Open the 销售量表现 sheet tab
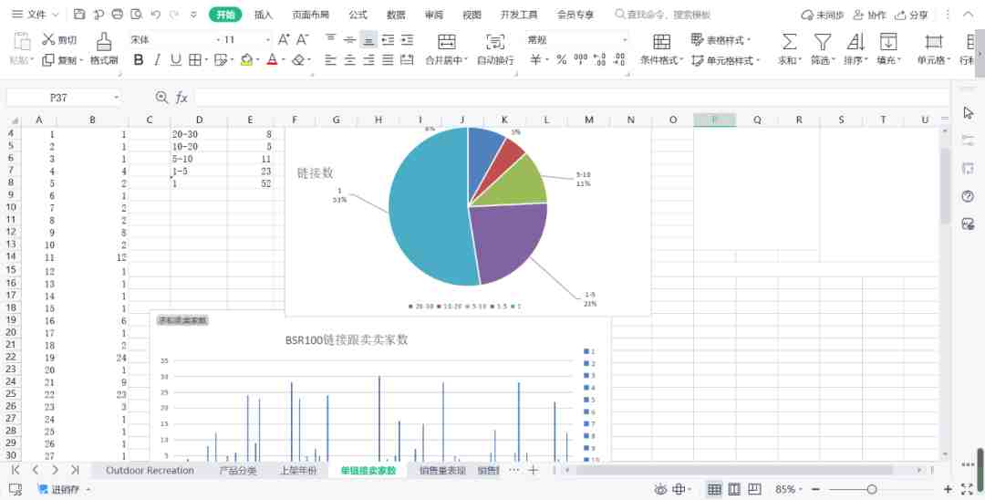The image size is (985, 500). click(442, 471)
